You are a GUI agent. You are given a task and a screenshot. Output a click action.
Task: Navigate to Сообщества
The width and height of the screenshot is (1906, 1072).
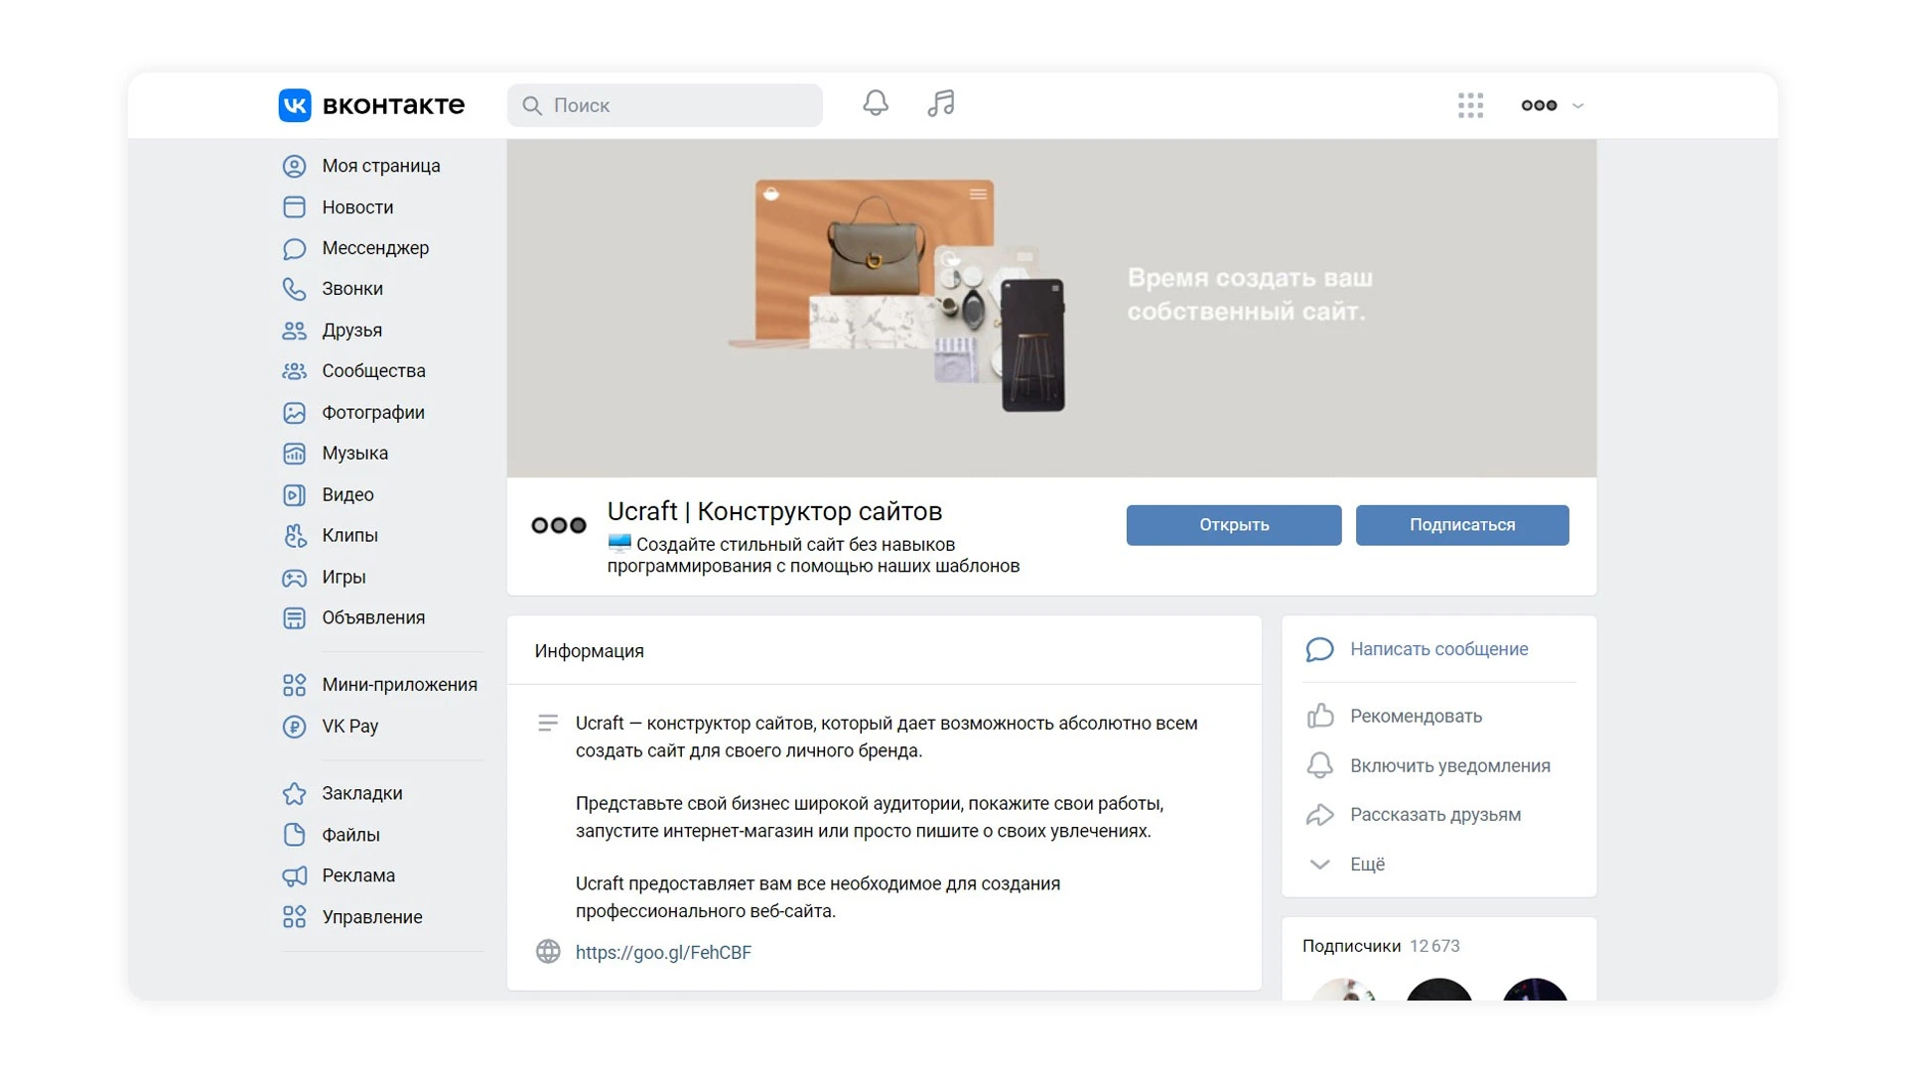(x=373, y=371)
